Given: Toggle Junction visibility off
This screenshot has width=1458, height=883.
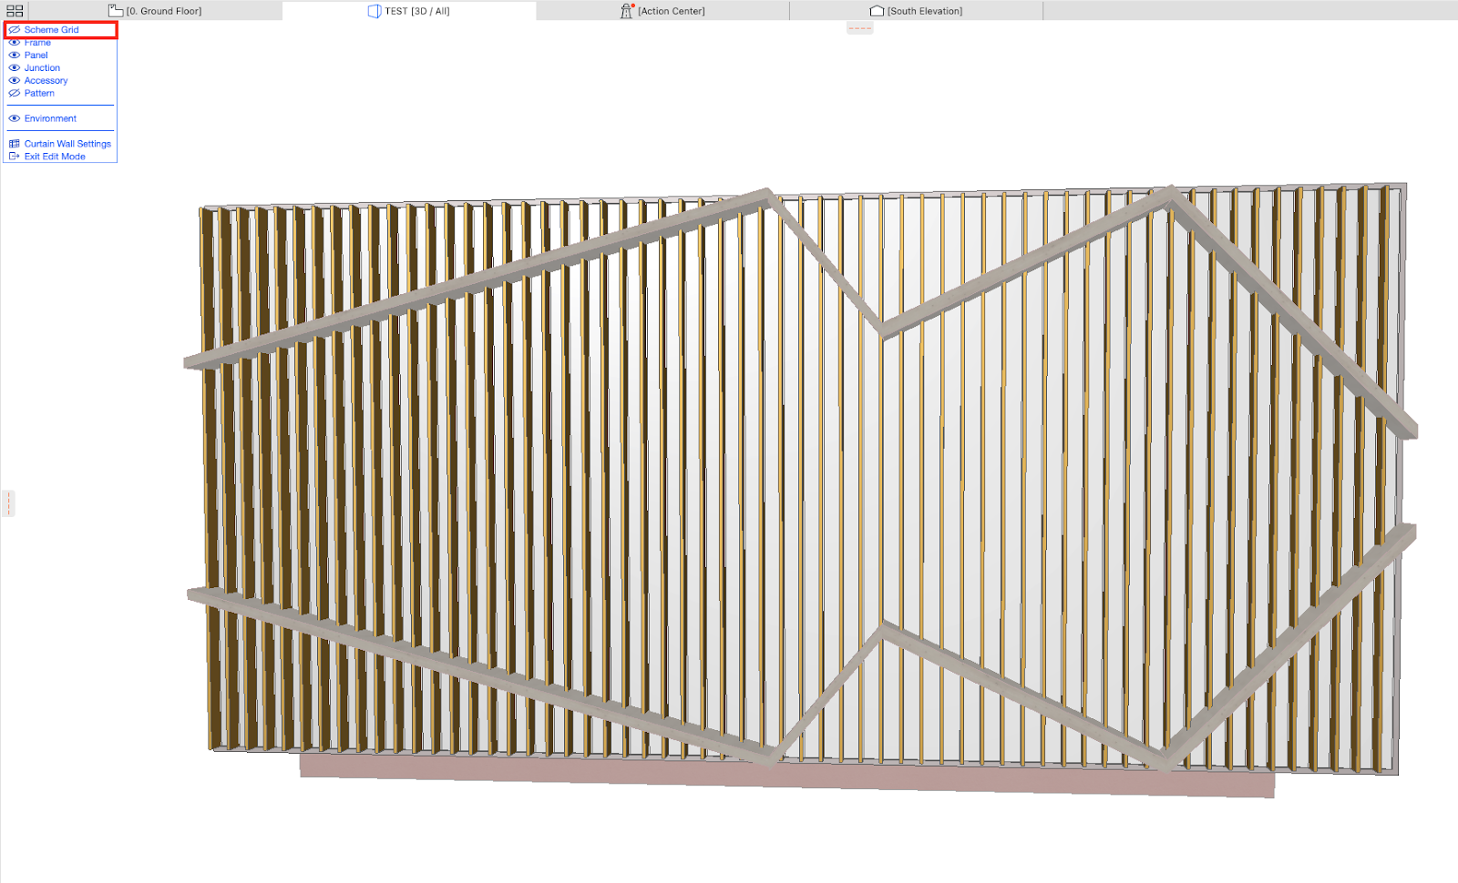Looking at the screenshot, I should [14, 67].
